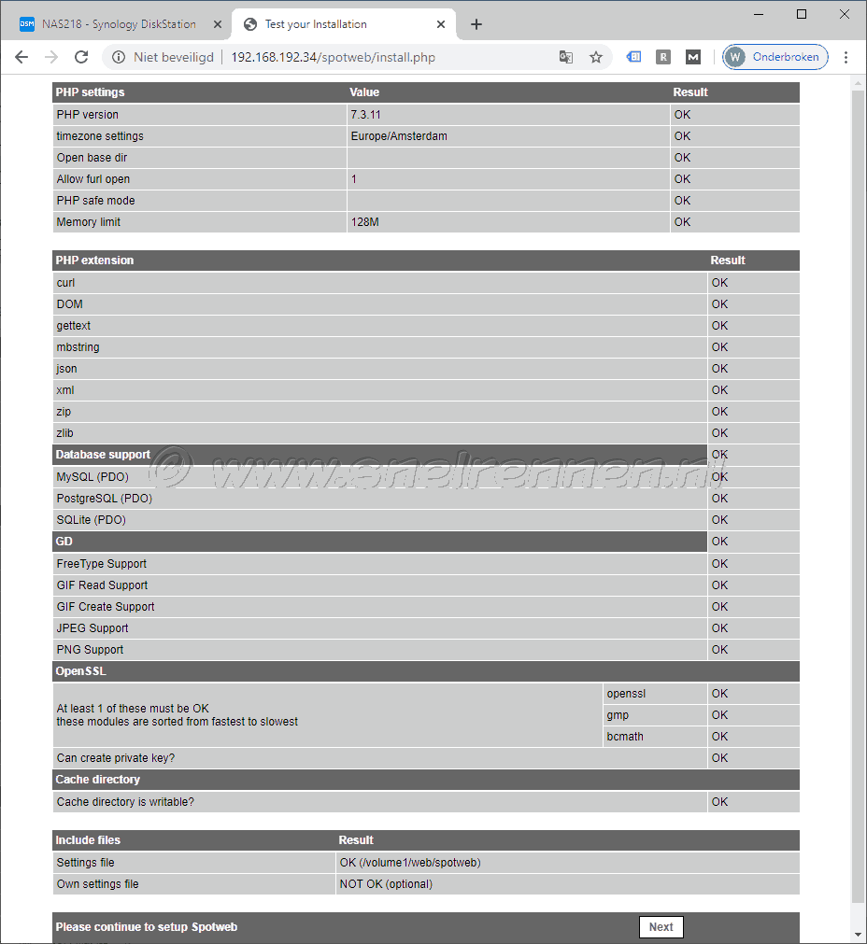Click the NOT OK (optional) result
Screen dimensions: 867x944
[x=386, y=884]
